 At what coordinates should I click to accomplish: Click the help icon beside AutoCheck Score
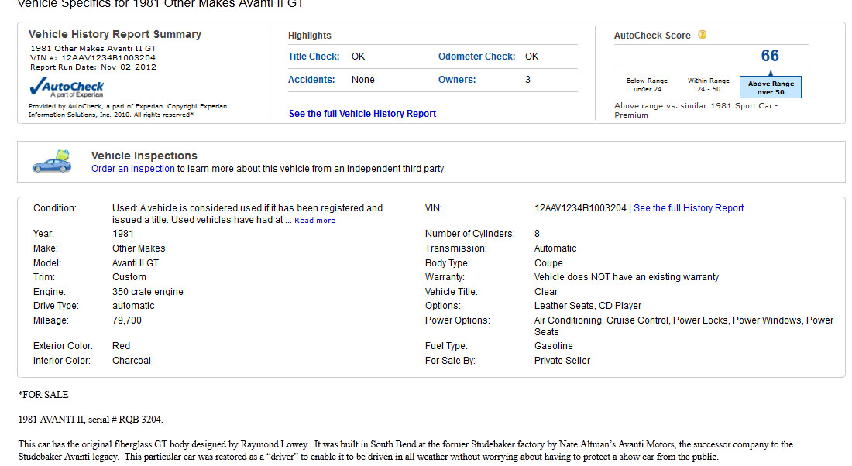pyautogui.click(x=702, y=35)
